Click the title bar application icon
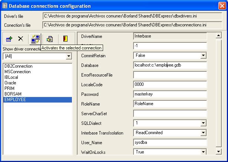Screen dimensions: 228x162 tap(5, 6)
